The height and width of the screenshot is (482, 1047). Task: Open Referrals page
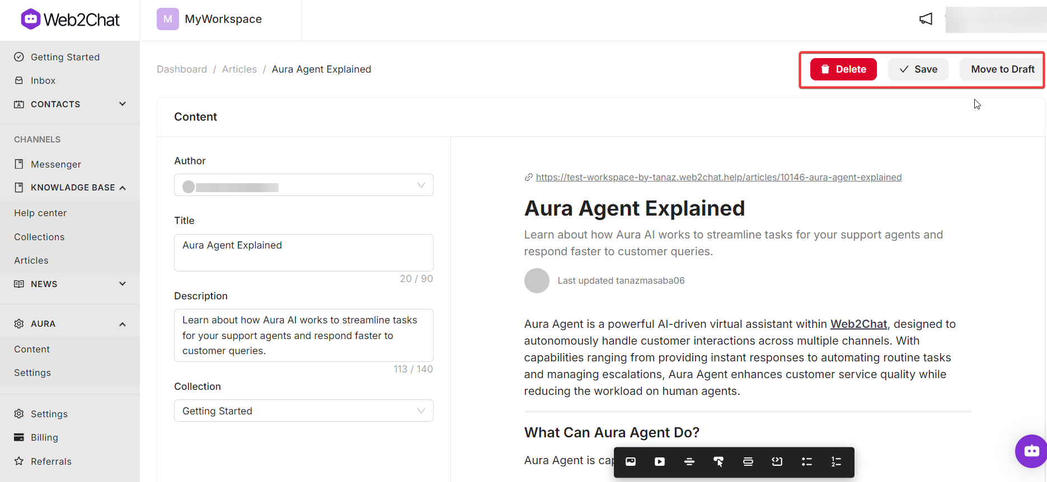coord(51,461)
